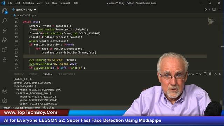The width and height of the screenshot is (224, 126).
Task: Open the Selection menu
Action: pos(28,3)
